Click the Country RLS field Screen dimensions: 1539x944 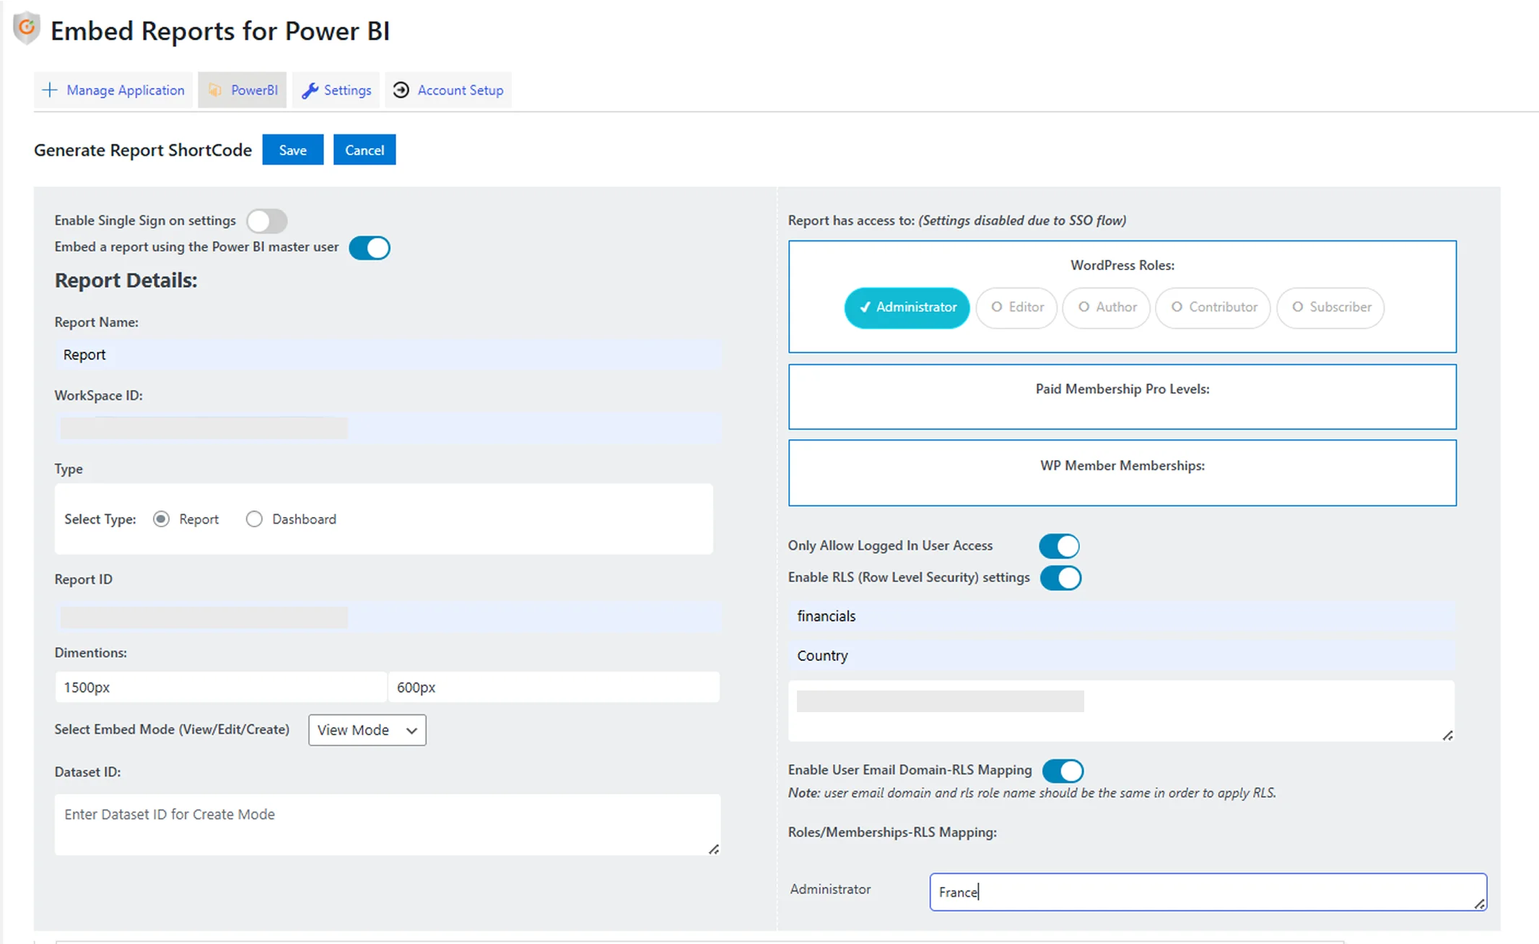coord(1121,656)
